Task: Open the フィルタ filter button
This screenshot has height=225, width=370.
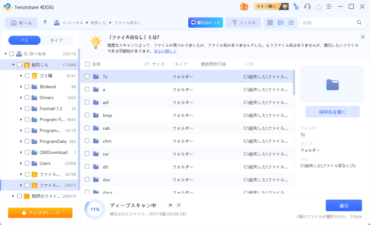Action: coord(243,23)
